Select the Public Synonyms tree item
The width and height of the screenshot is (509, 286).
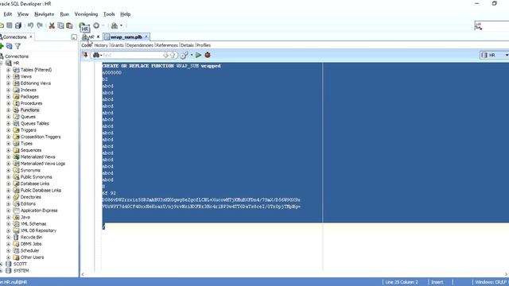(x=36, y=177)
